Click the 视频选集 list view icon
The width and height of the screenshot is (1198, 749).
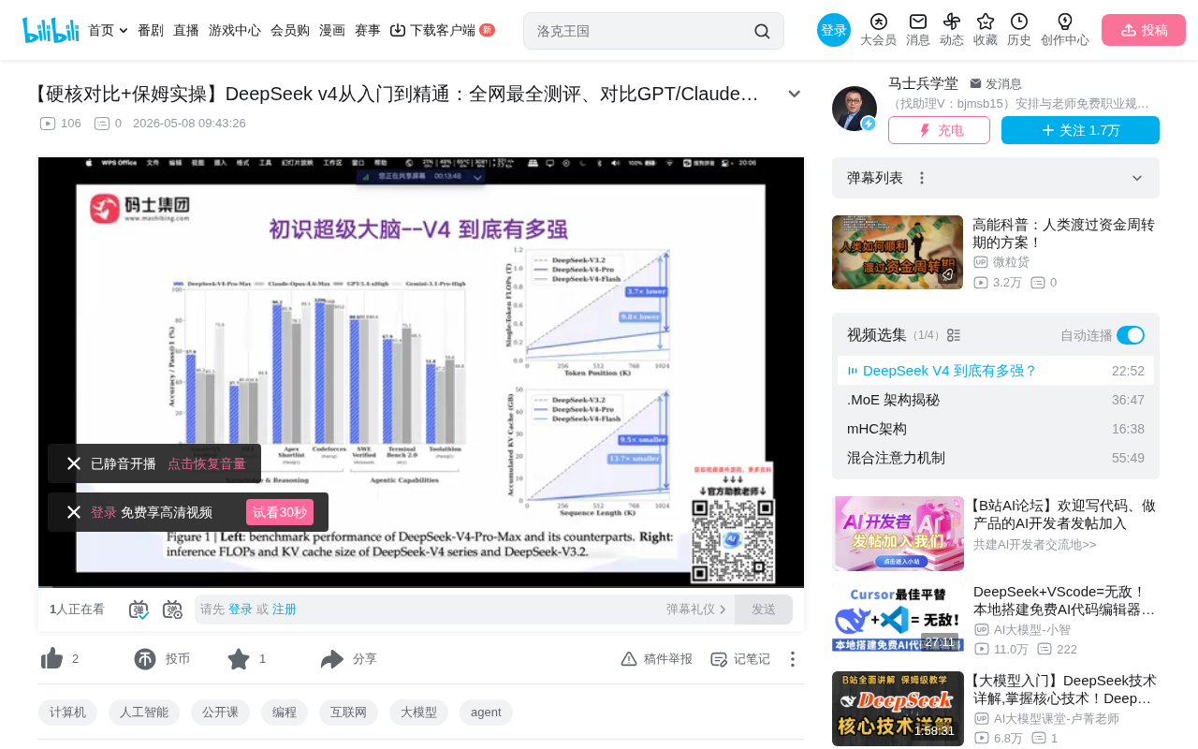(954, 335)
